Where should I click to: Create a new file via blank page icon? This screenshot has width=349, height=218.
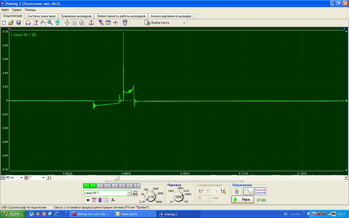click(x=4, y=23)
